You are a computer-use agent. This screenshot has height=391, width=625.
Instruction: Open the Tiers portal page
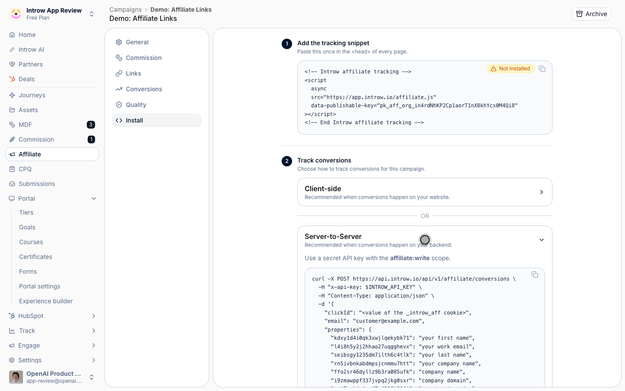click(x=26, y=212)
